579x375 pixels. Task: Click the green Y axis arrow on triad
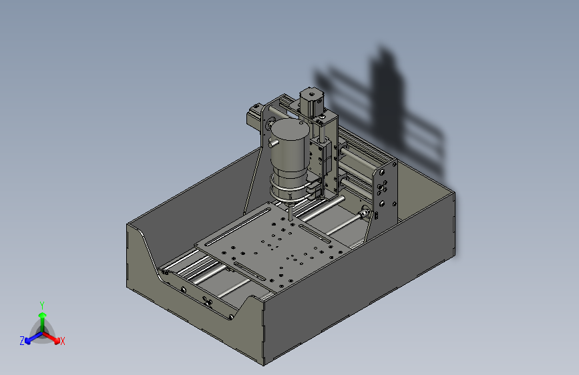click(43, 322)
